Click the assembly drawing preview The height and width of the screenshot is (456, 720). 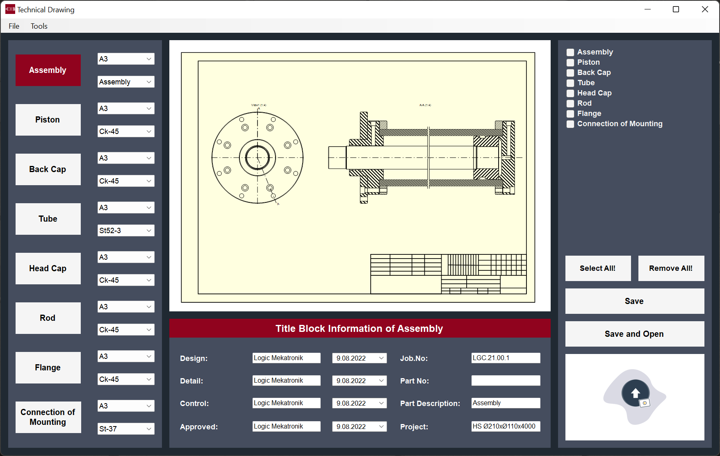[360, 176]
